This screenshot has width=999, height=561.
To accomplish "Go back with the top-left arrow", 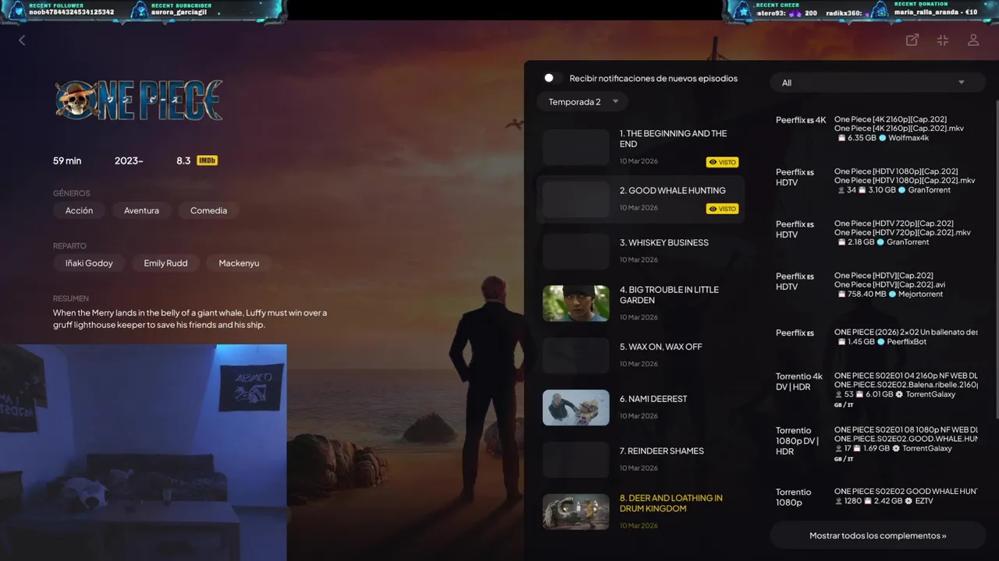I will 22,40.
